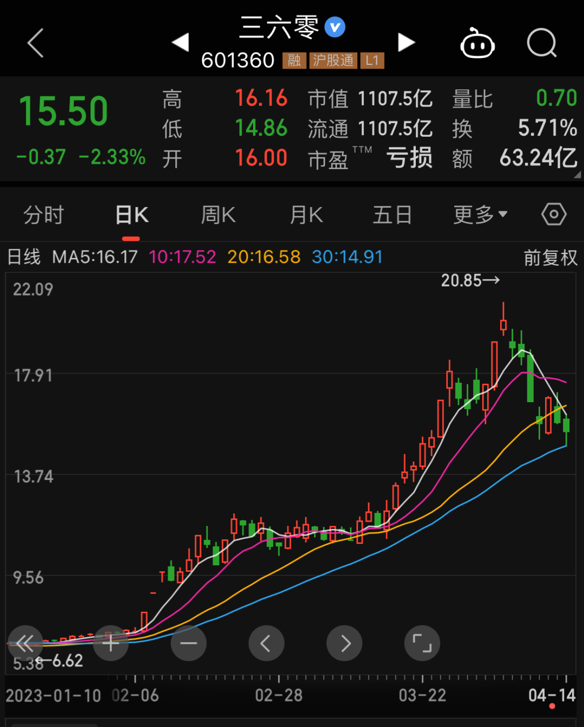Tap the stock name 三六零
This screenshot has width=584, height=727.
279,27
